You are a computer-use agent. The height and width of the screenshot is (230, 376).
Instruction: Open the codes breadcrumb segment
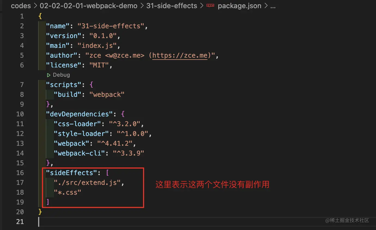point(21,6)
